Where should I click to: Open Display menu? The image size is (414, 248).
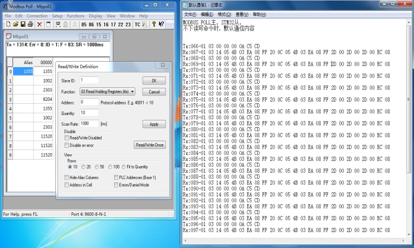(x=95, y=16)
